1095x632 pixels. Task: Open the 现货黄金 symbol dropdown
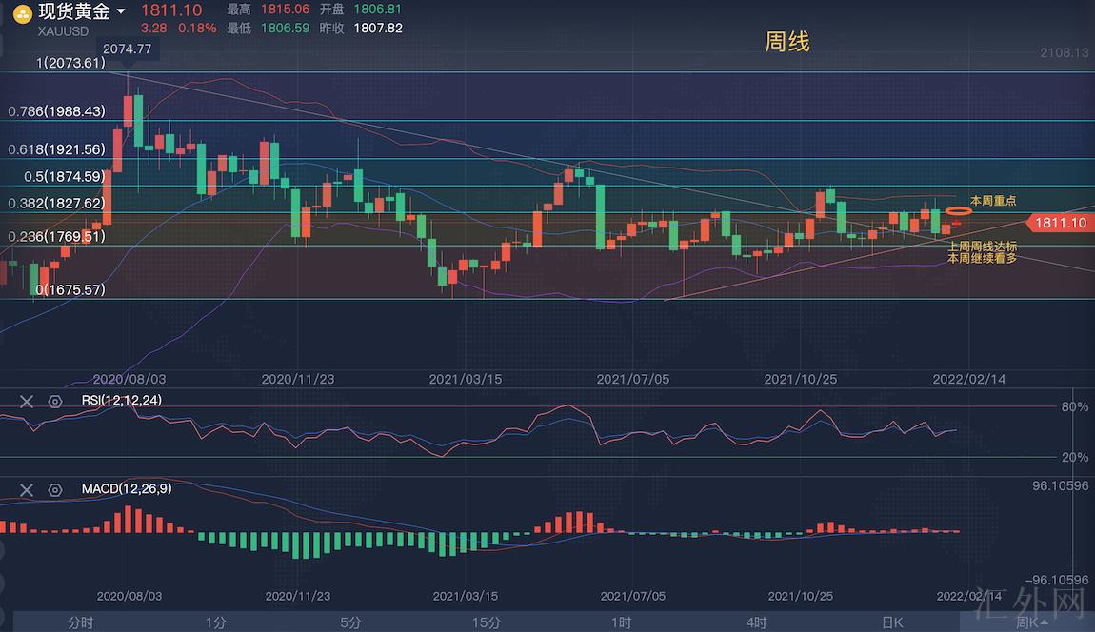coord(121,12)
